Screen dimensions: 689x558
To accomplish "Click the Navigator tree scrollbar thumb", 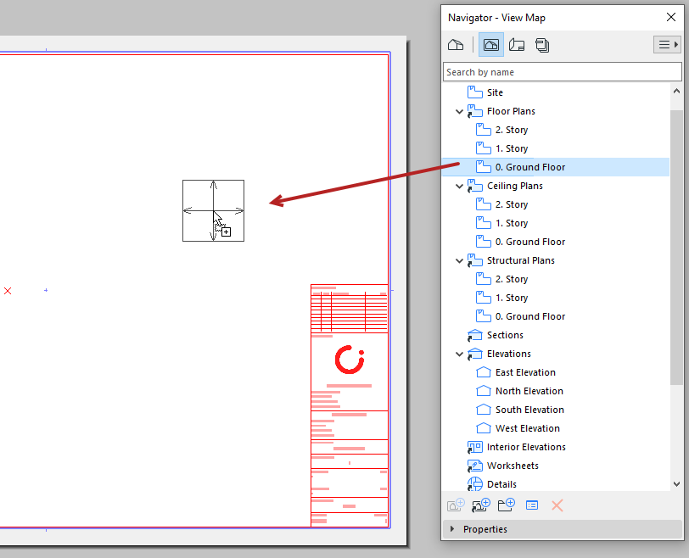I will point(677,247).
